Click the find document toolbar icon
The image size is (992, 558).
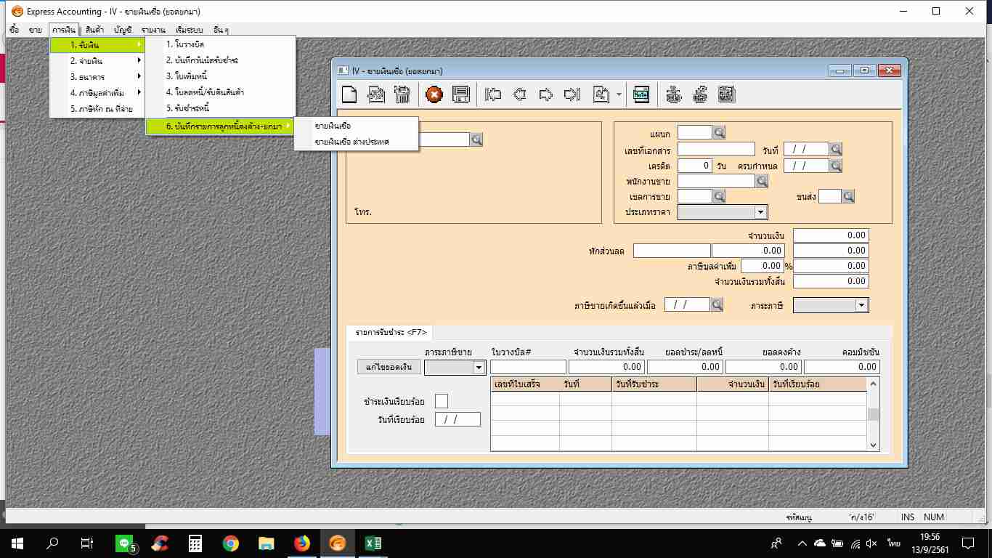601,94
